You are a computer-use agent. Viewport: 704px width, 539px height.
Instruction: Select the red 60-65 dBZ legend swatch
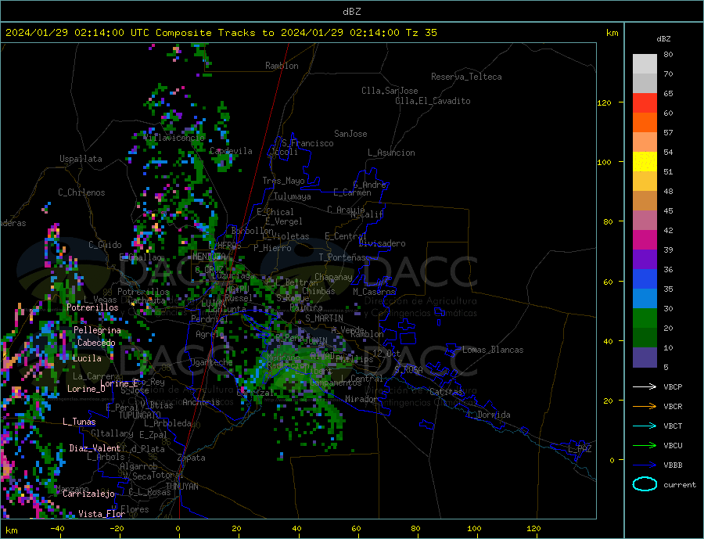point(645,102)
